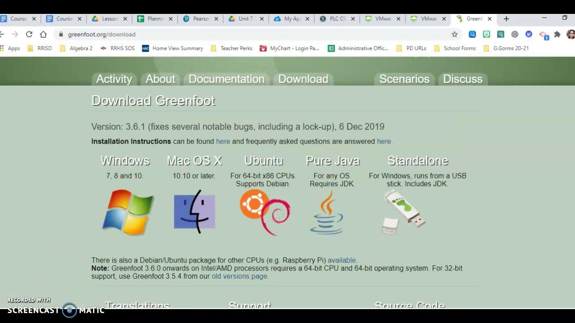The width and height of the screenshot is (575, 323).
Task: Open a new tab with the plus button
Action: pyautogui.click(x=506, y=19)
